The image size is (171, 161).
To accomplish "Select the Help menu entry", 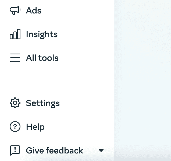I will (35, 127).
